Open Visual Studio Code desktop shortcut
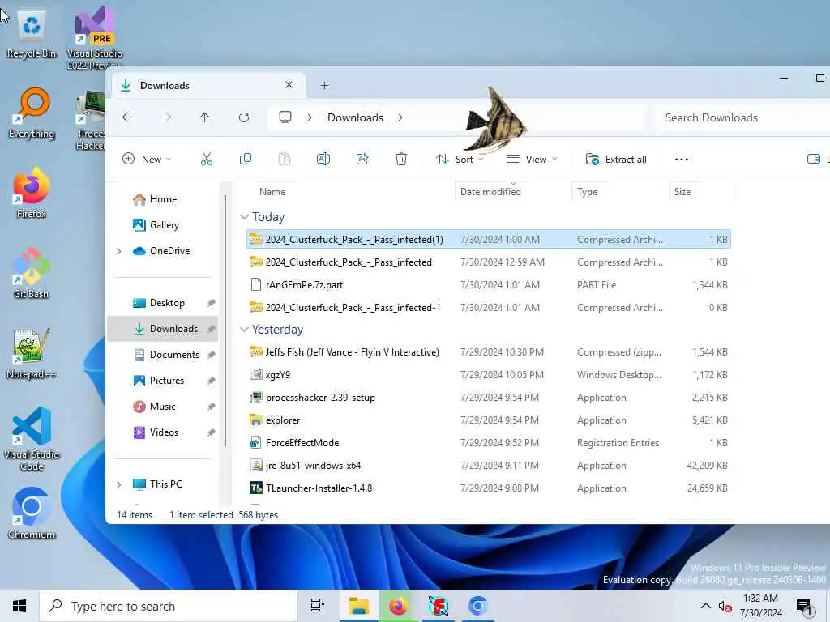The image size is (830, 622). pyautogui.click(x=32, y=439)
